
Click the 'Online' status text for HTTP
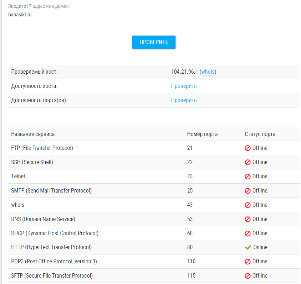260,247
